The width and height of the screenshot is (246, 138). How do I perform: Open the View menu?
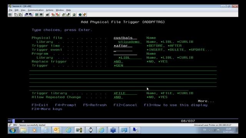23,10
